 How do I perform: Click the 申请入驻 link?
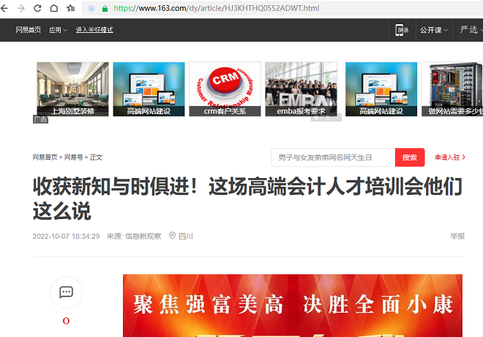[449, 158]
